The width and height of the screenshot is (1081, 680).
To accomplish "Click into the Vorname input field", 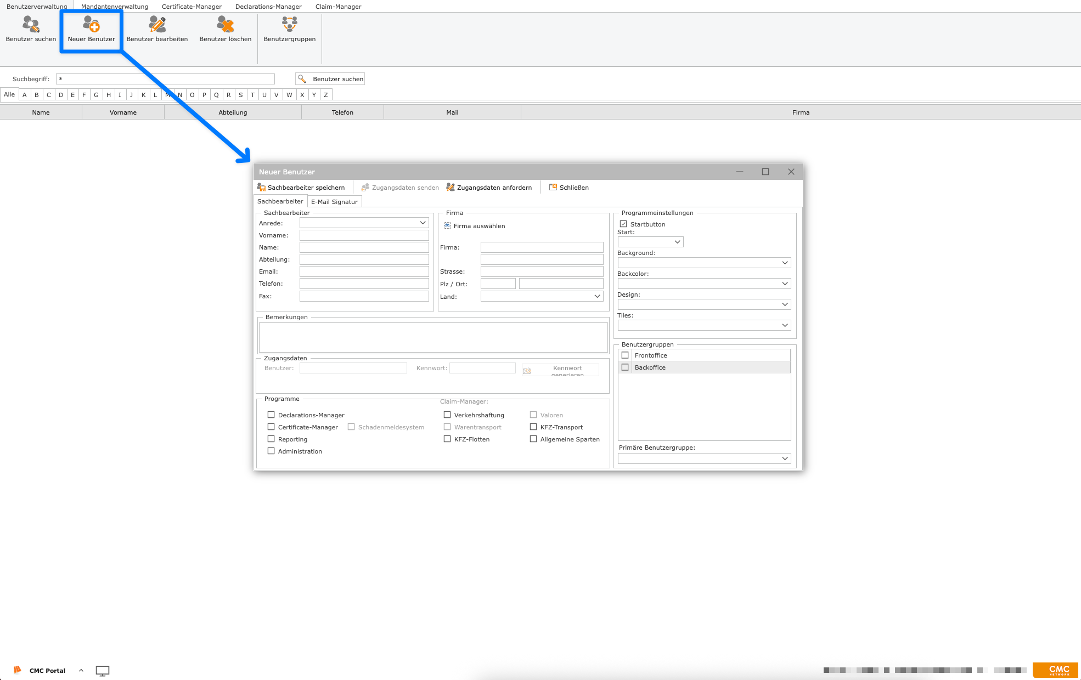I will (364, 235).
